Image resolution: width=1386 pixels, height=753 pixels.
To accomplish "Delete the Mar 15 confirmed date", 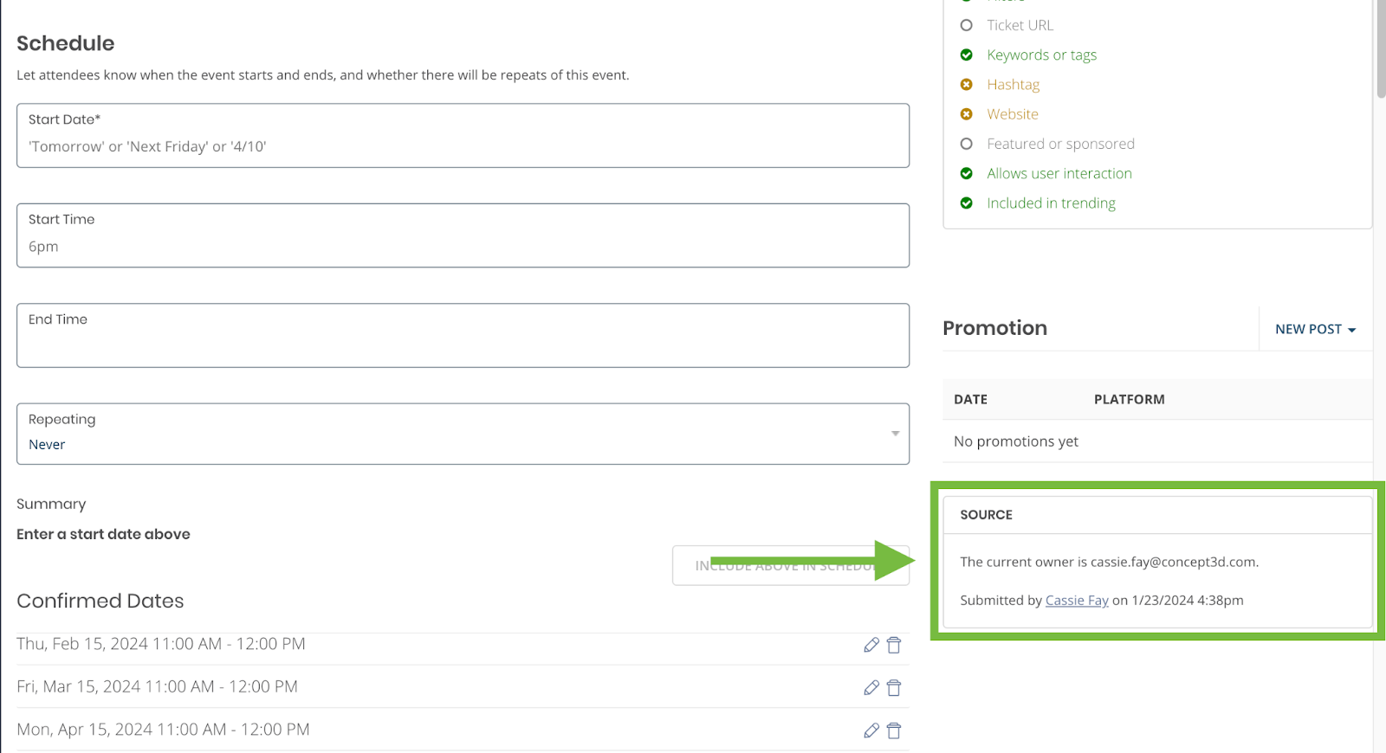I will tap(894, 687).
